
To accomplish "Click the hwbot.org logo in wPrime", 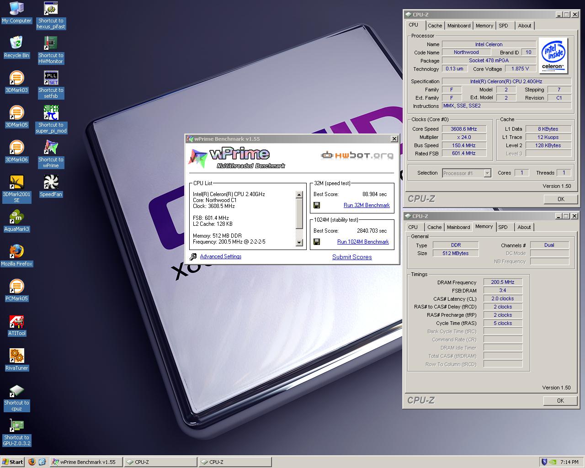I will (x=357, y=155).
